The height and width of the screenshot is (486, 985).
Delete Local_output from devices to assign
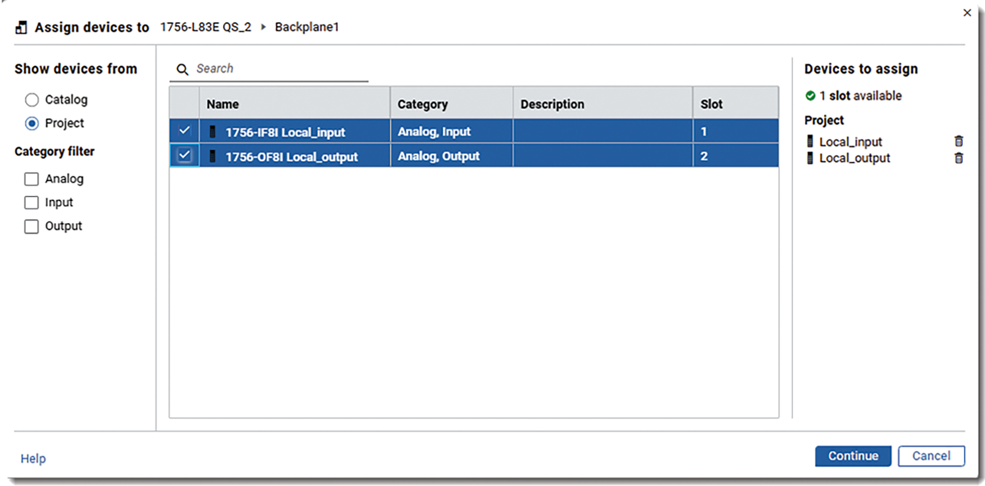[x=958, y=158]
